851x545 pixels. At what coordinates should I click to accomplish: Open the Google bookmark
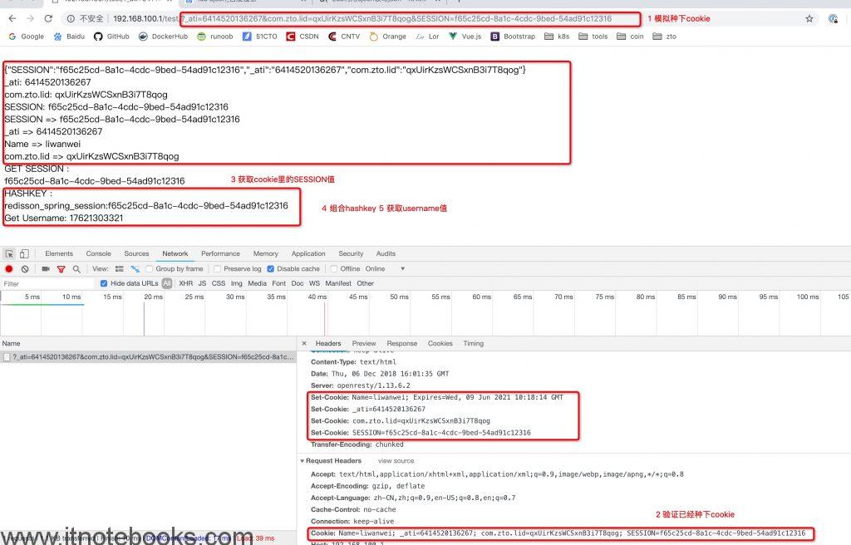coord(27,37)
